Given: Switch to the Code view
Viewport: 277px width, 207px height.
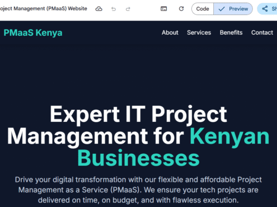Looking at the screenshot, I should click(203, 9).
